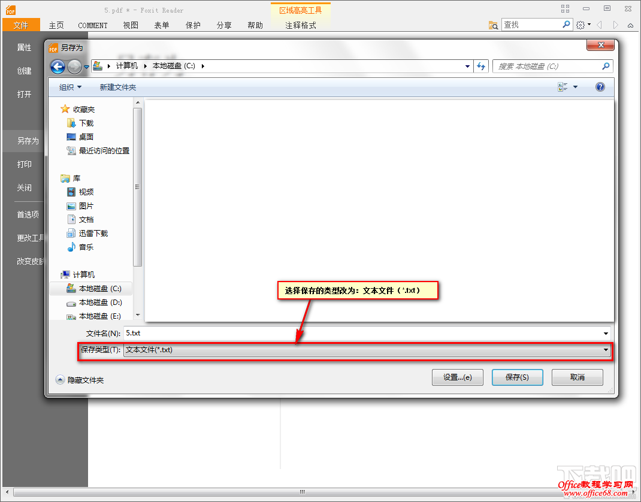The height and width of the screenshot is (502, 641).
Task: Open the settings gear in Foxit toolbar
Action: pyautogui.click(x=580, y=25)
